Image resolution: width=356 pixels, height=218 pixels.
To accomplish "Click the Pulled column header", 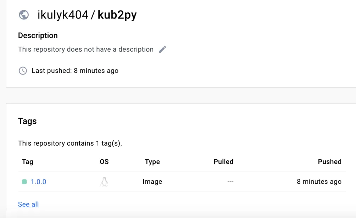I will [x=223, y=161].
